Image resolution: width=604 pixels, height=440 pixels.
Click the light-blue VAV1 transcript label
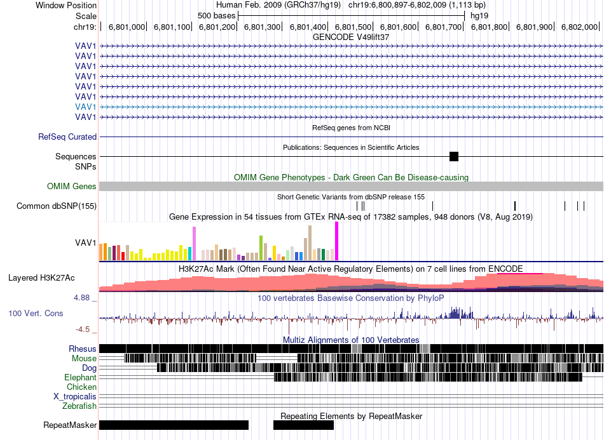[86, 107]
